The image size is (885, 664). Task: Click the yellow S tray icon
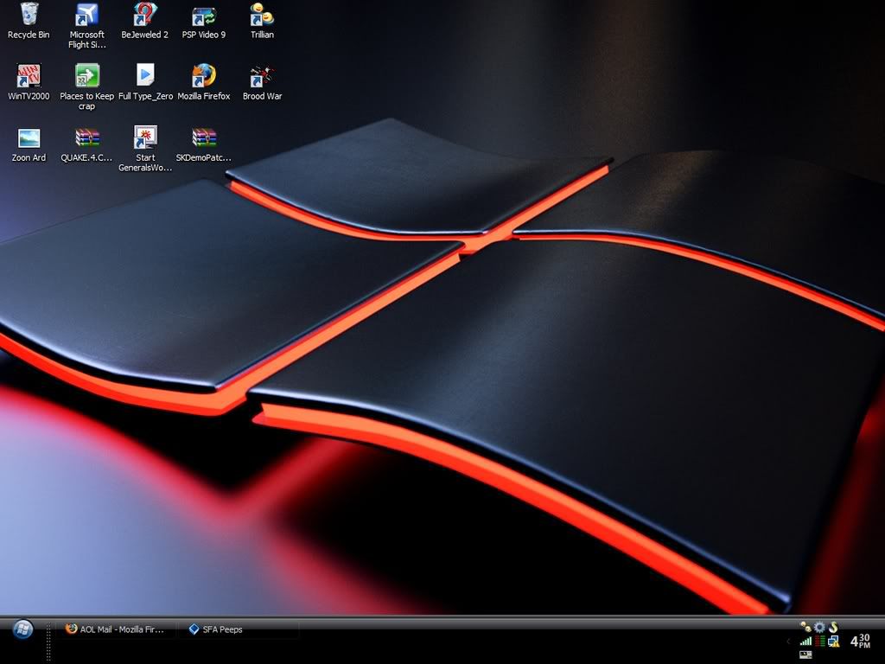(833, 627)
